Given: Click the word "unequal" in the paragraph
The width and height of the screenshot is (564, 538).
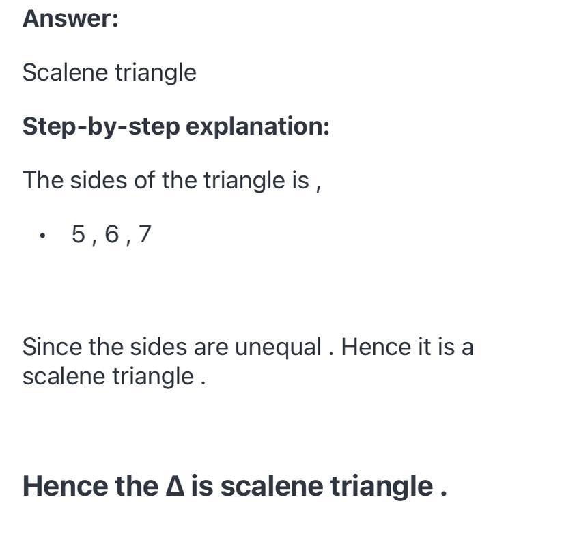Looking at the screenshot, I should pos(278,347).
